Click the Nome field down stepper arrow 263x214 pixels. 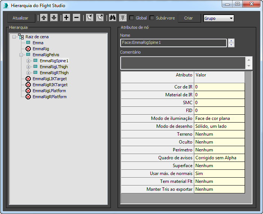[x=231, y=45]
